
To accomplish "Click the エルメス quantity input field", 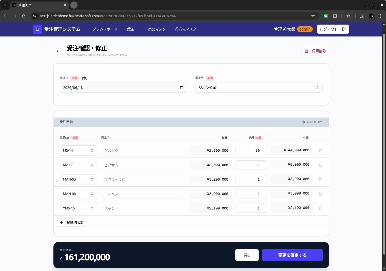I will [x=251, y=193].
